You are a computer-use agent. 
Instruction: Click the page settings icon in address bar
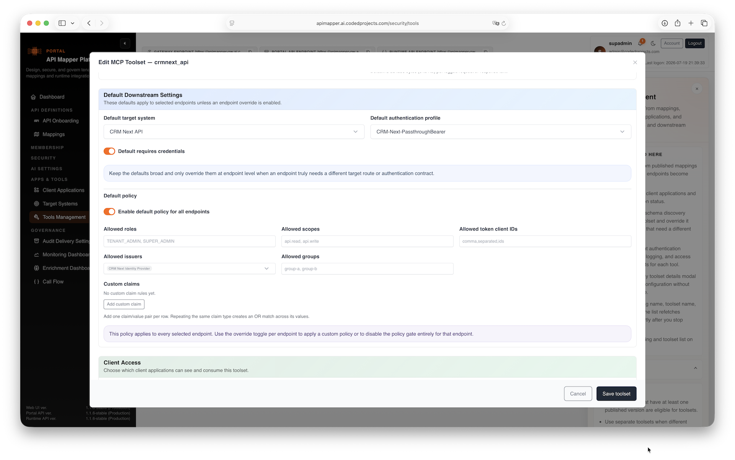click(232, 23)
